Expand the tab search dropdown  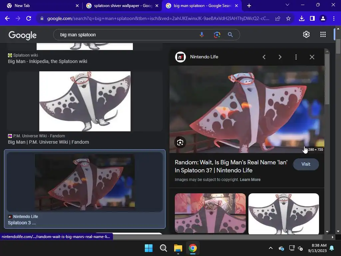point(287,5)
